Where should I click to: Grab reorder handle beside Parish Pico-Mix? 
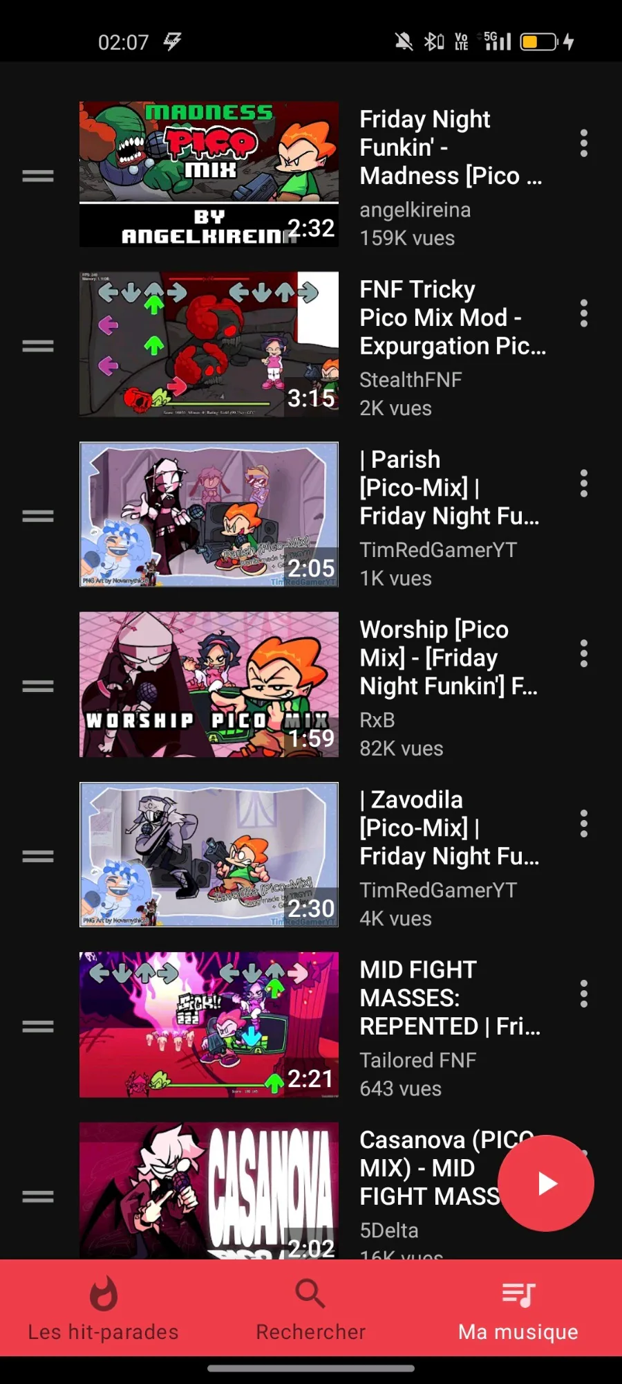tap(38, 516)
